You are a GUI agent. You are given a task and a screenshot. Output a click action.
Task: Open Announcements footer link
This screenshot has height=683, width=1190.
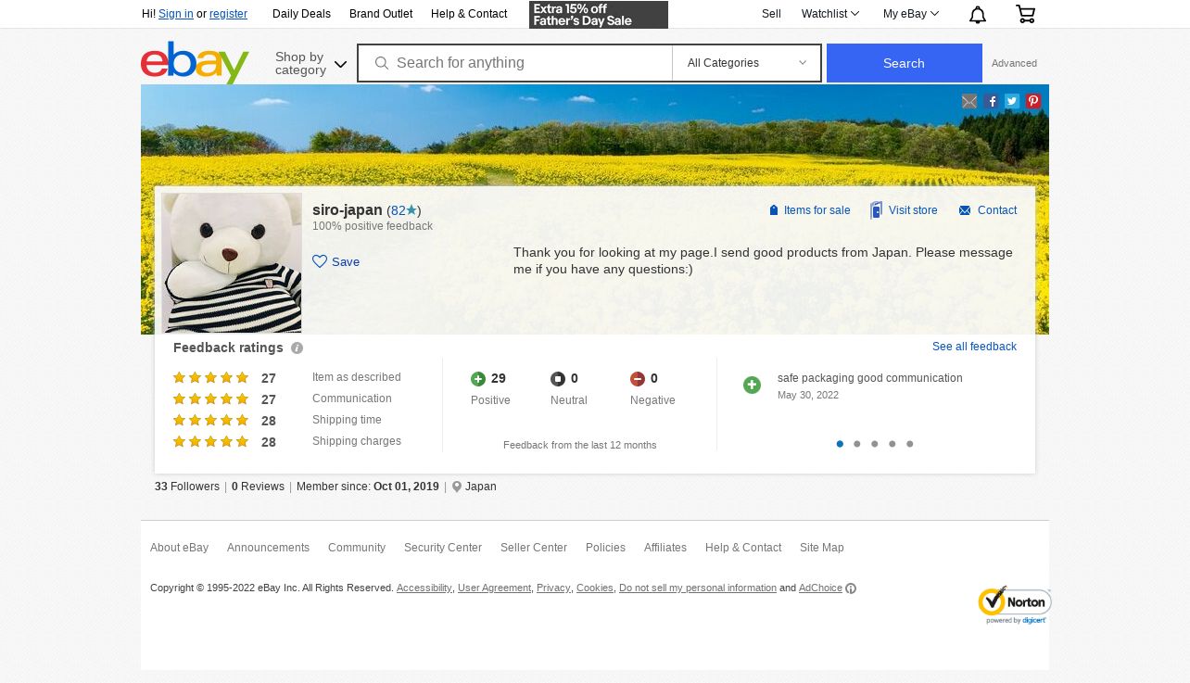tap(268, 548)
